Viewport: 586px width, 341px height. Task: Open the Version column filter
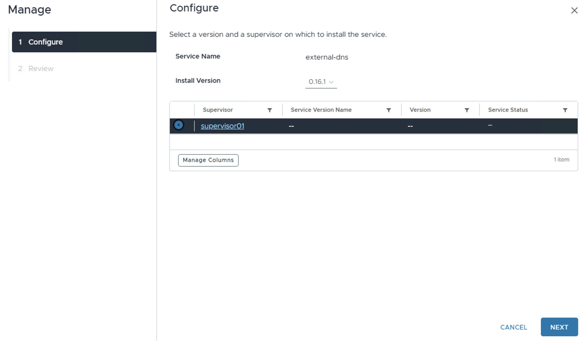click(x=467, y=110)
